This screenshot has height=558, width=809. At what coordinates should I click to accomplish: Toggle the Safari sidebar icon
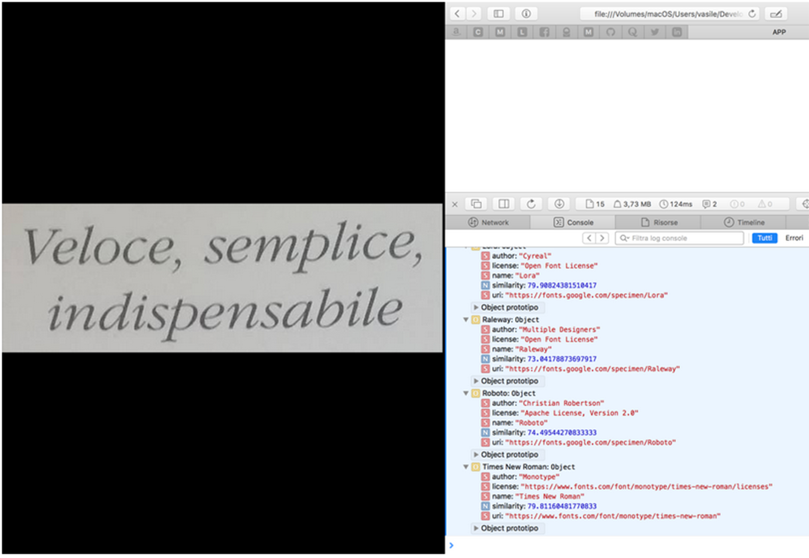[498, 14]
